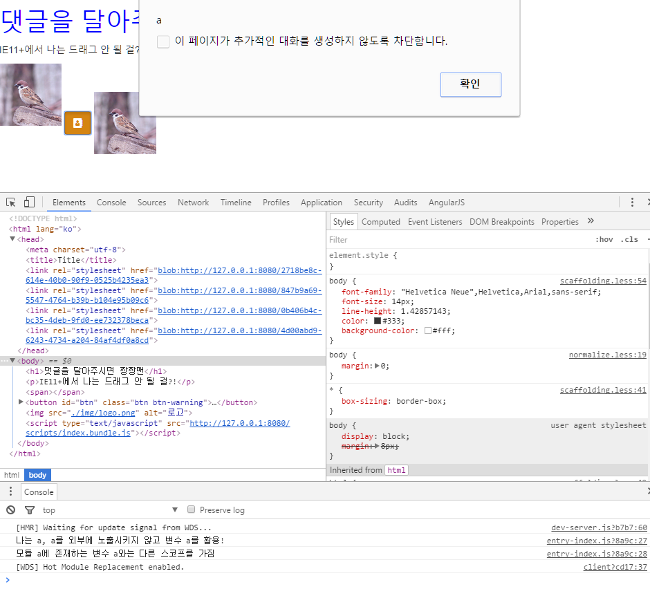650x589 pixels.
Task: Collapse the body element node
Action: pos(12,361)
